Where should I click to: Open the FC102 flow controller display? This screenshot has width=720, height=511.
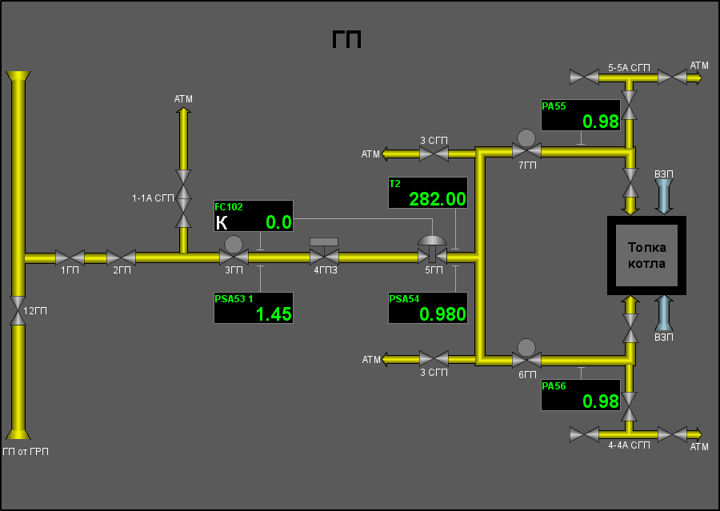coord(254,216)
